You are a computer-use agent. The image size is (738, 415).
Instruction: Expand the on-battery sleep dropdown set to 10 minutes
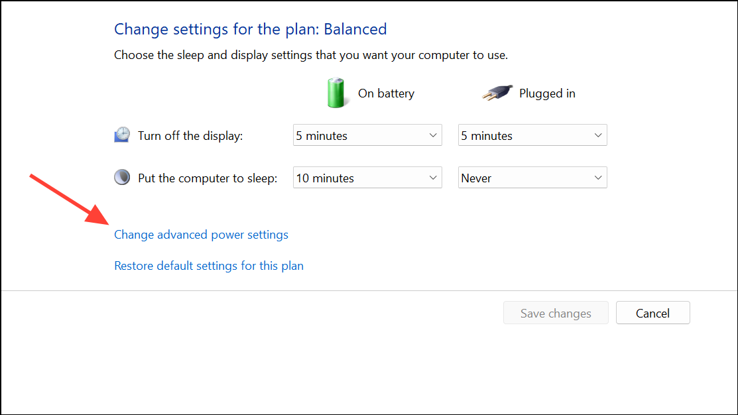coord(367,178)
